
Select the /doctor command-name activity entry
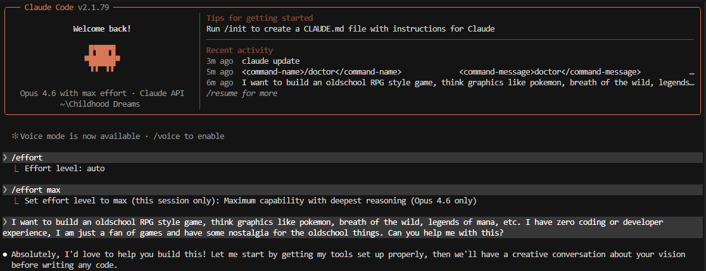click(x=322, y=72)
